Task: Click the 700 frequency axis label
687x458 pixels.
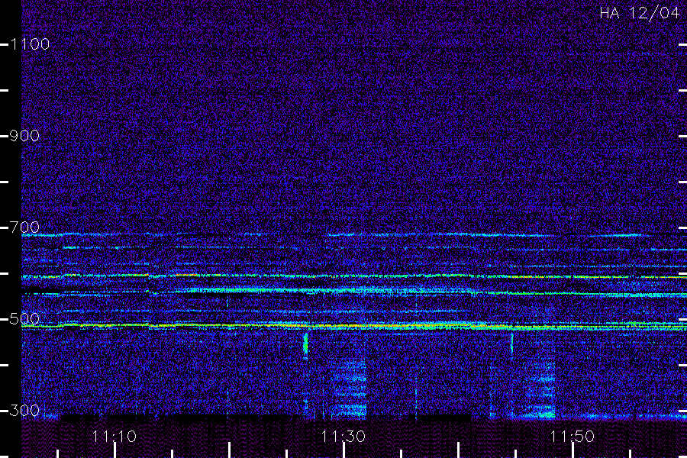Action: click(x=24, y=227)
